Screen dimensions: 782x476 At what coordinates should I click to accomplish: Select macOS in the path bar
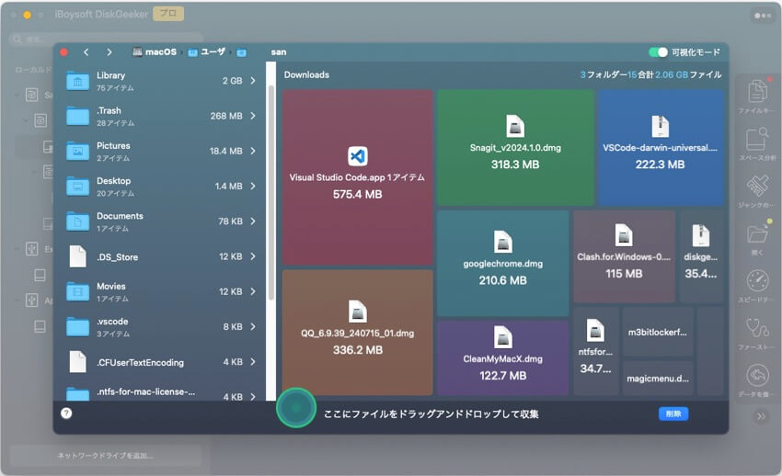155,52
